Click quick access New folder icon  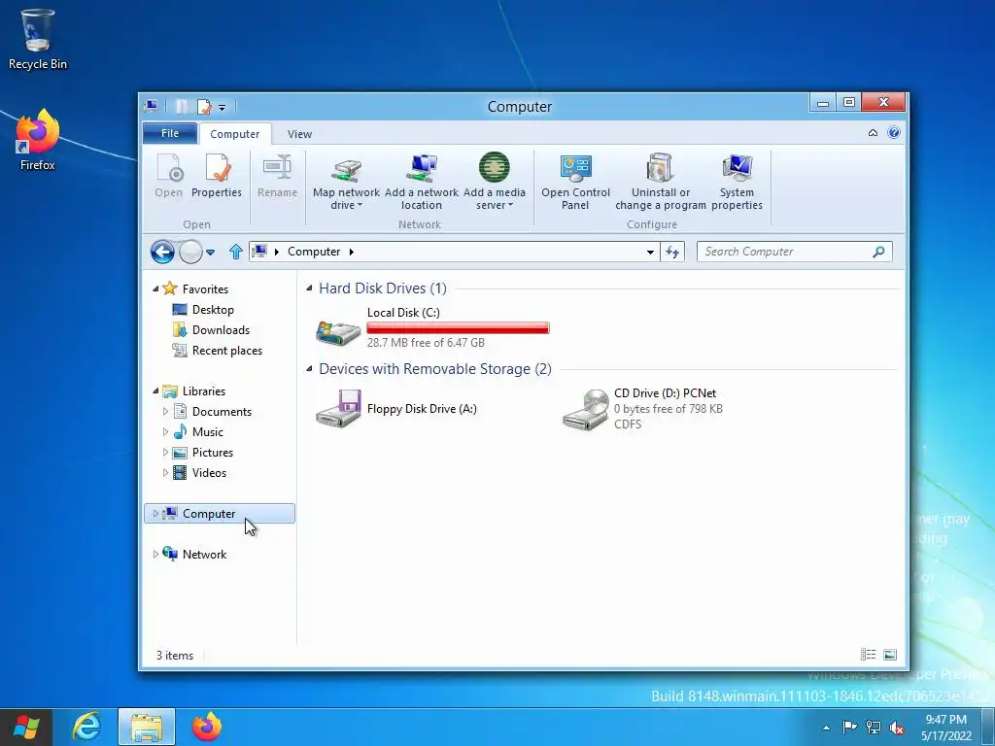(x=182, y=107)
